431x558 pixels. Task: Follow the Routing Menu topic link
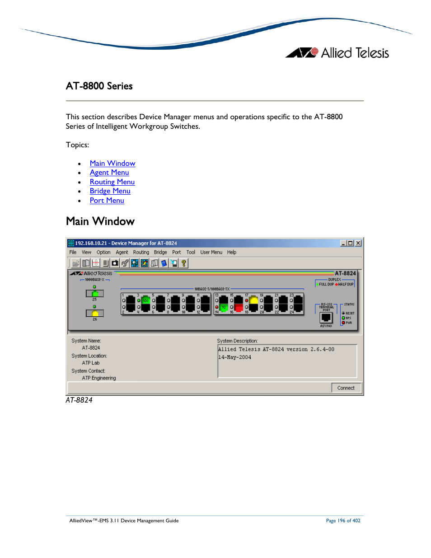pos(112,182)
